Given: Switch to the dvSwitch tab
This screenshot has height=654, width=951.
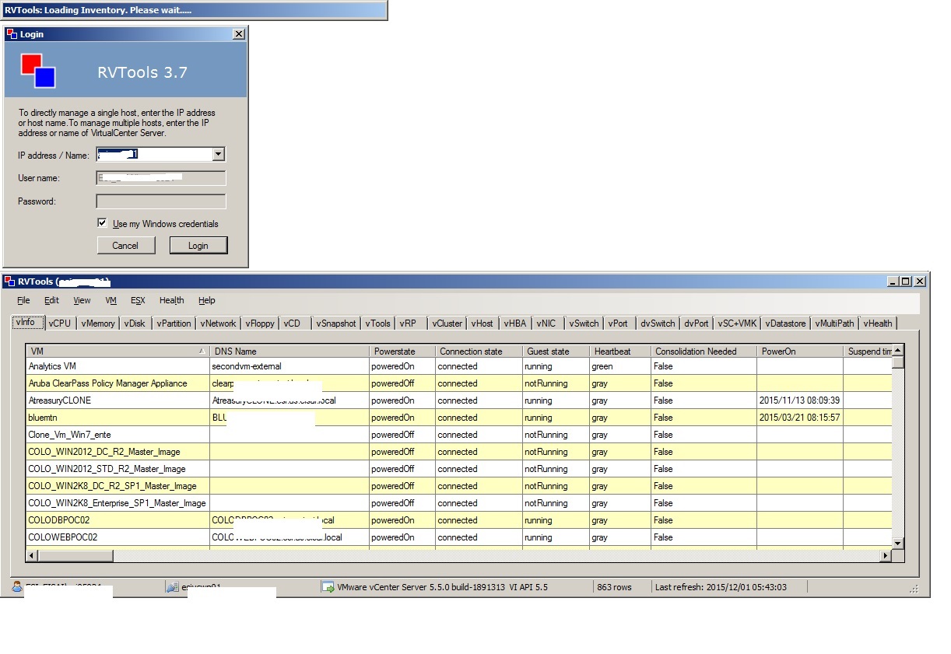Looking at the screenshot, I should [658, 324].
